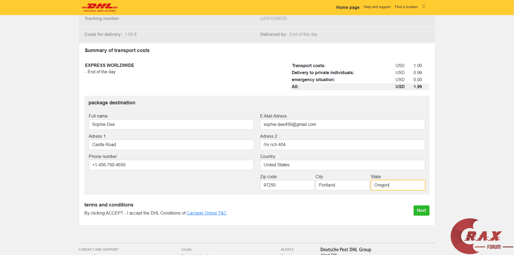Click the total amount 1.99 in All row
This screenshot has height=255, width=514.
point(417,87)
